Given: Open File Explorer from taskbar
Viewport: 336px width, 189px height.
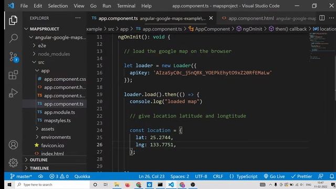Looking at the screenshot, I should (x=117, y=184).
